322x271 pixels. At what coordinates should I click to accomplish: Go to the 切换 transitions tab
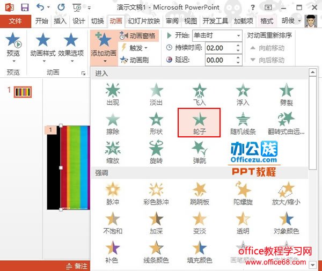pyautogui.click(x=97, y=21)
